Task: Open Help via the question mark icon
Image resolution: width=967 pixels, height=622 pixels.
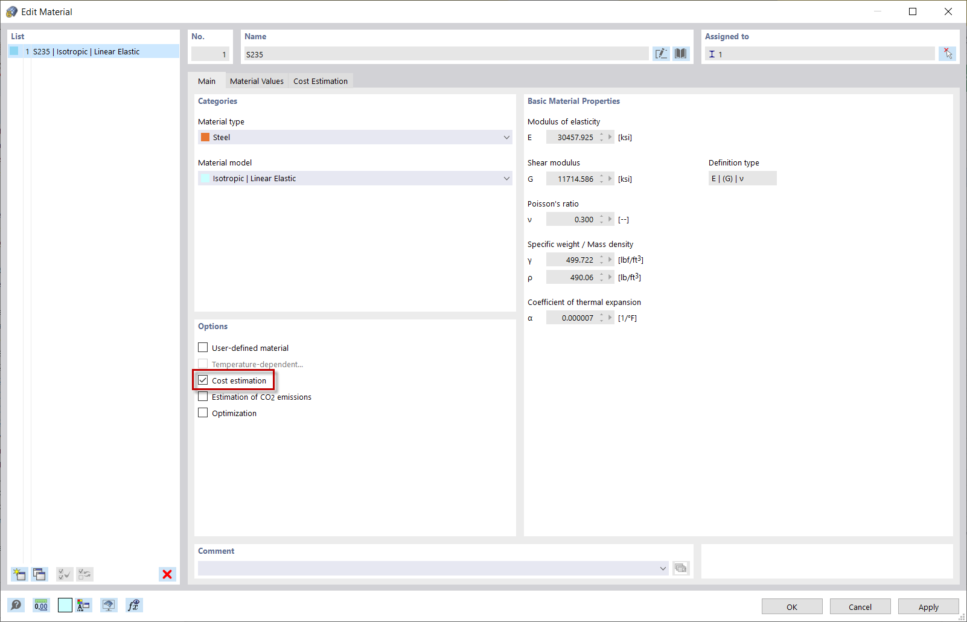Action: 16,604
